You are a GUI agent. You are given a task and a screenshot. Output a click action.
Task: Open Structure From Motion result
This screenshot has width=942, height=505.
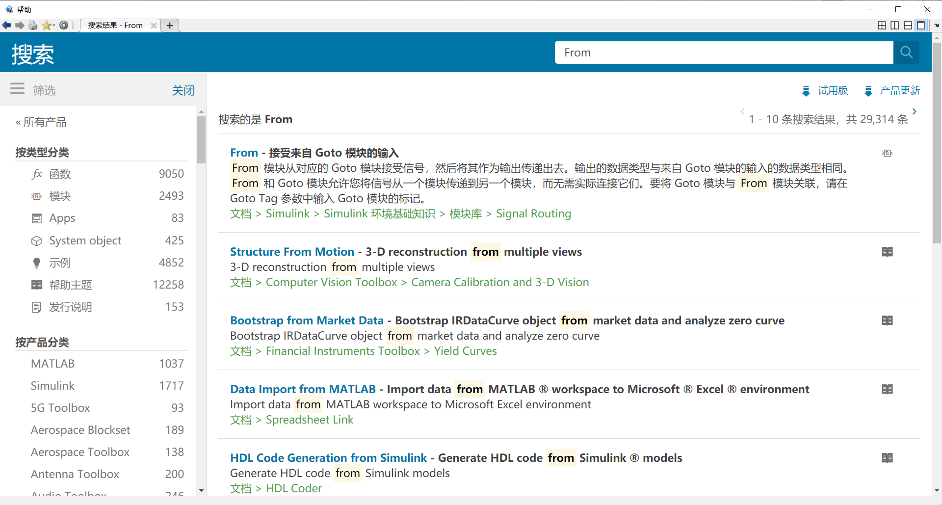[292, 252]
